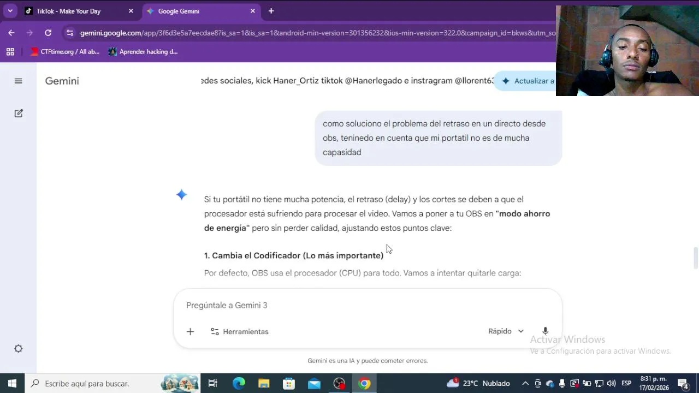Image resolution: width=699 pixels, height=393 pixels.
Task: Open the clock and date 8:31 p. m.
Action: tap(654, 383)
